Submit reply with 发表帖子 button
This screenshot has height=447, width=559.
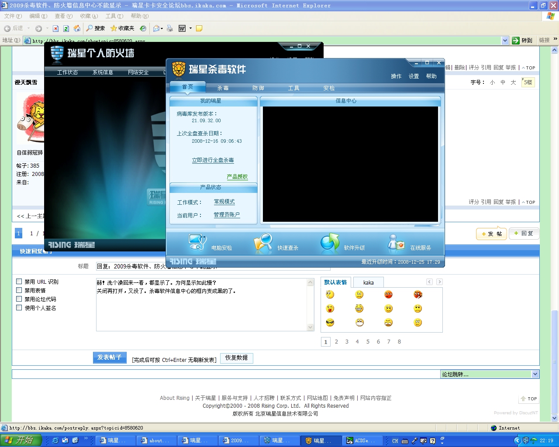click(110, 358)
